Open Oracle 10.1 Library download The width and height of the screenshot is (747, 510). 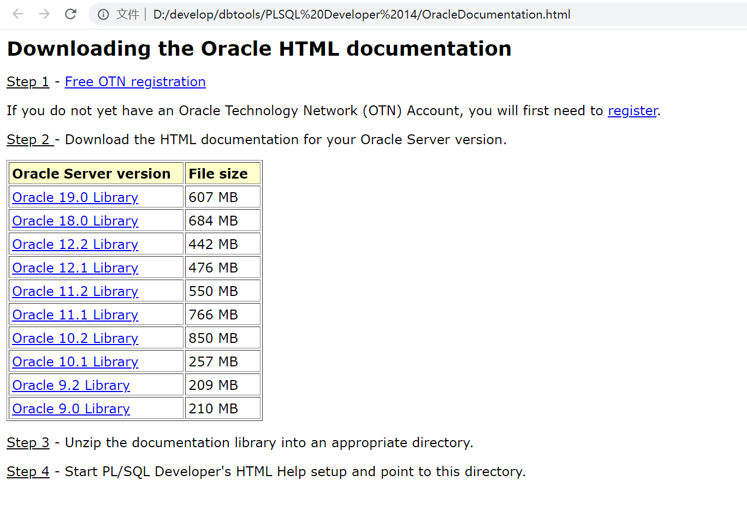pyautogui.click(x=75, y=361)
